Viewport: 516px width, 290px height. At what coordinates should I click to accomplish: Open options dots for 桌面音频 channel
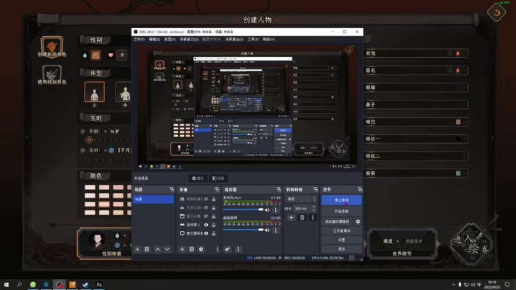tap(276, 230)
